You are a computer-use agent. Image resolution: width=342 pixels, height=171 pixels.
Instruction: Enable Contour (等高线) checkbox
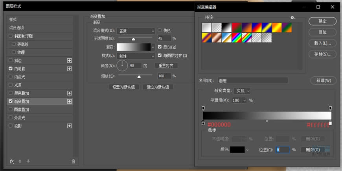pos(14,44)
